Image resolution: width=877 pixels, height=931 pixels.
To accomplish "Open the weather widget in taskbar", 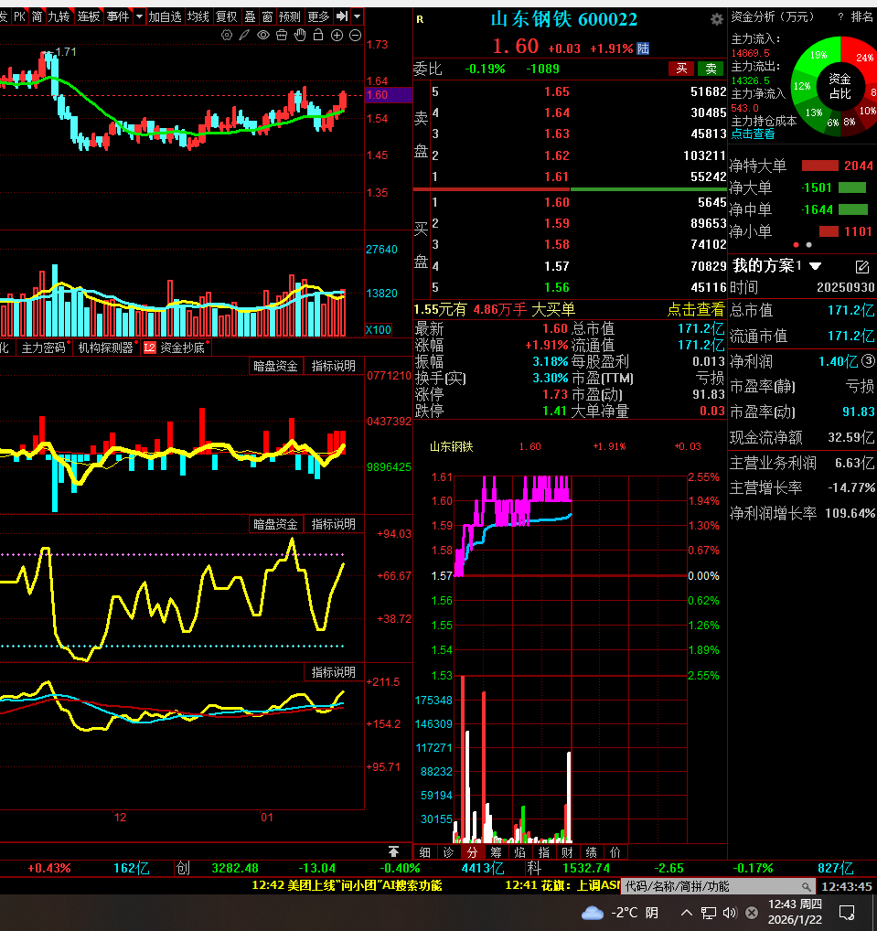I will click(620, 913).
